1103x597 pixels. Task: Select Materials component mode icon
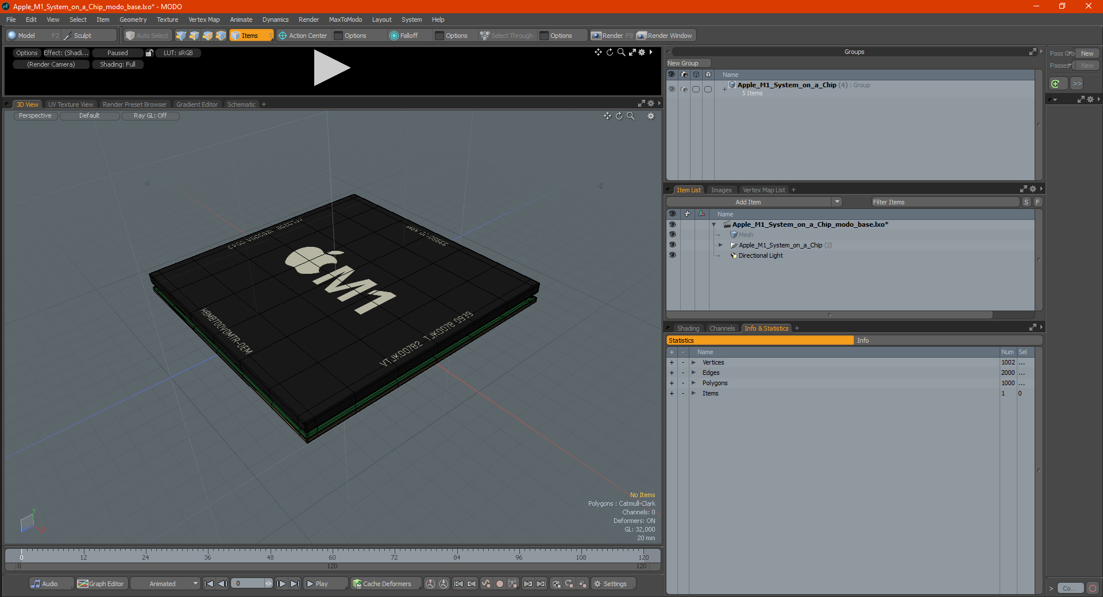tap(221, 36)
